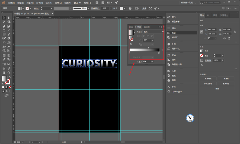Open gradient 类型 (type) dropdown
Screen dimensions: 240x144
[x=153, y=32]
